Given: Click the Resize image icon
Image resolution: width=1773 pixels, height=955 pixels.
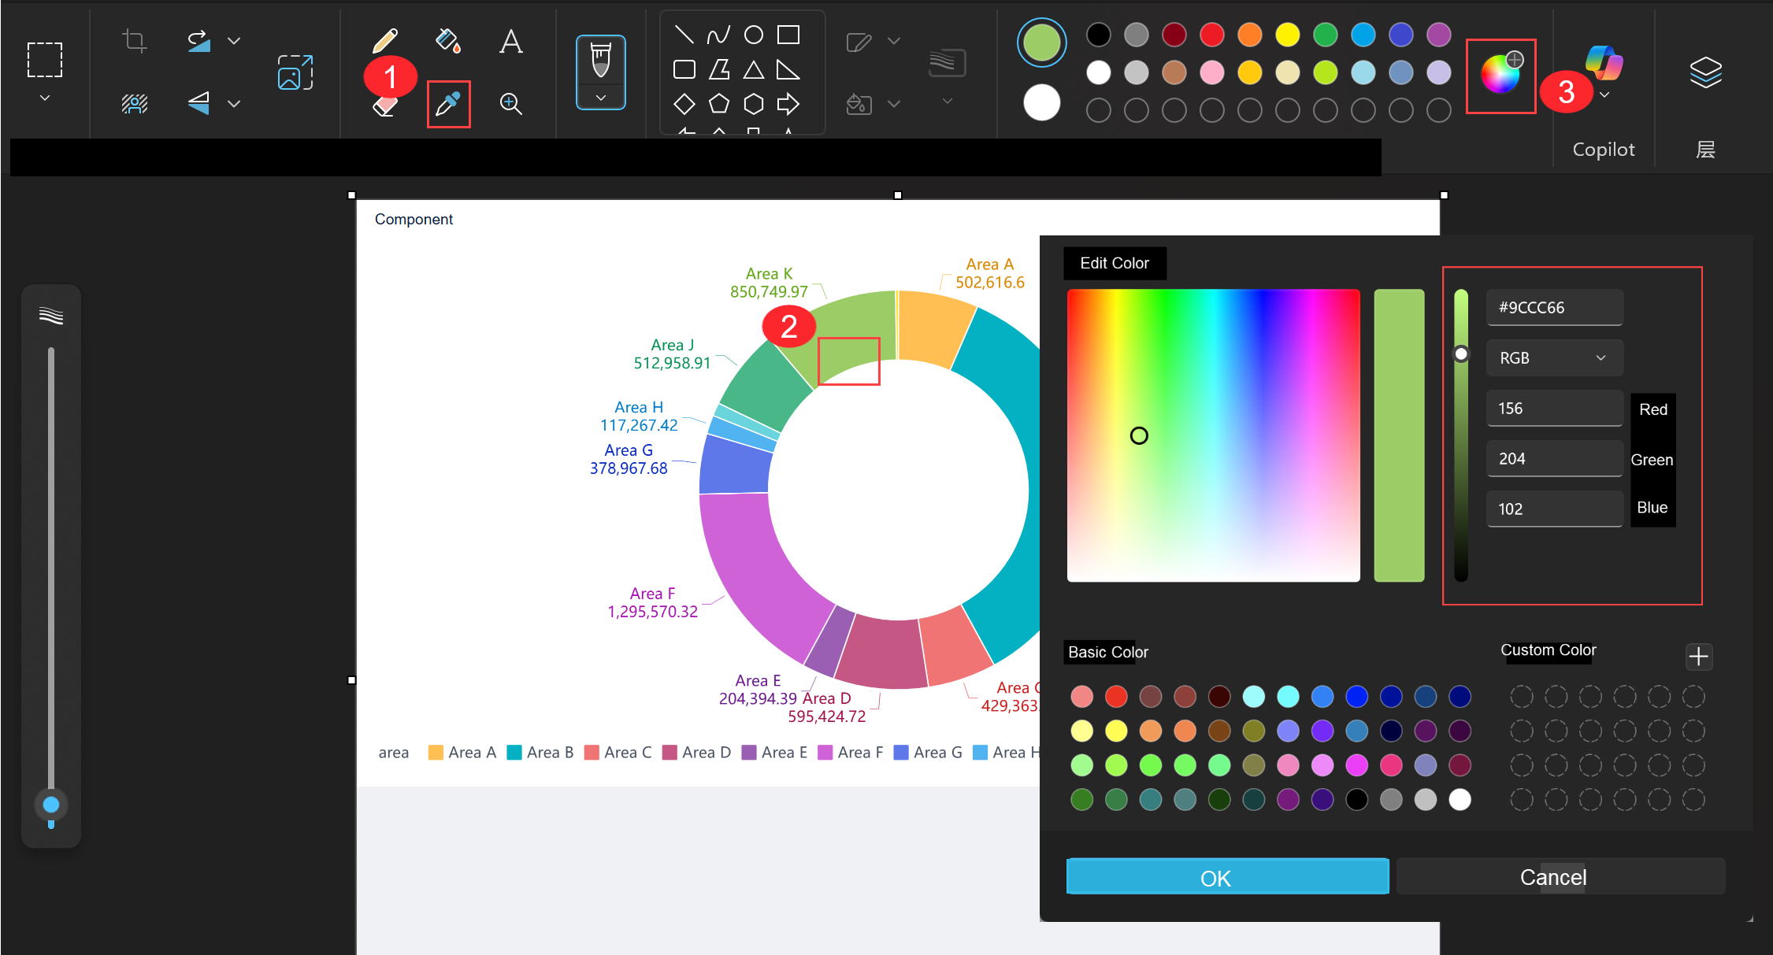Looking at the screenshot, I should pos(295,72).
